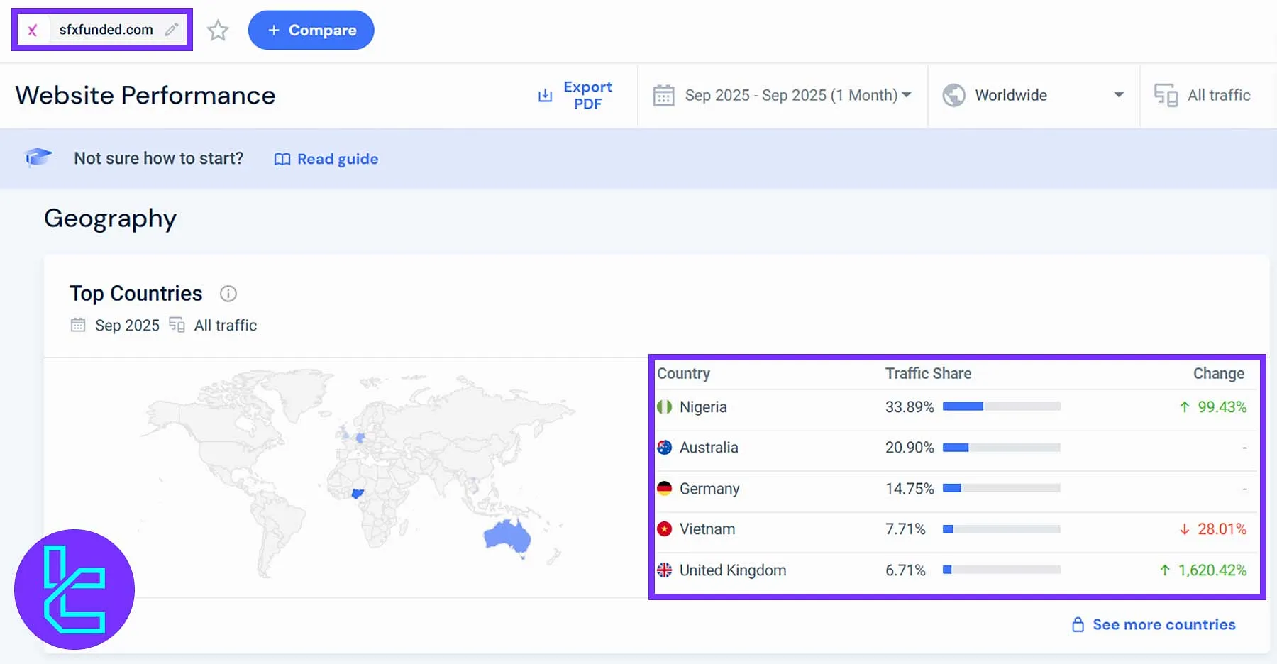Click the All traffic filter icon in header

(x=1165, y=94)
